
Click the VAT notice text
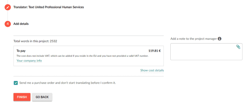(82, 56)
